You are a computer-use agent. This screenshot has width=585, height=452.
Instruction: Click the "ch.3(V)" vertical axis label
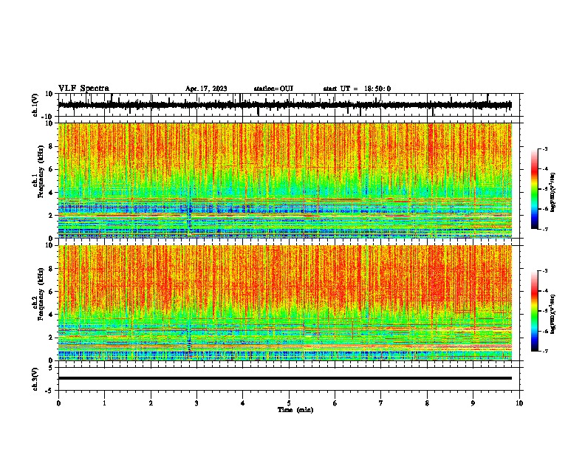pos(36,379)
